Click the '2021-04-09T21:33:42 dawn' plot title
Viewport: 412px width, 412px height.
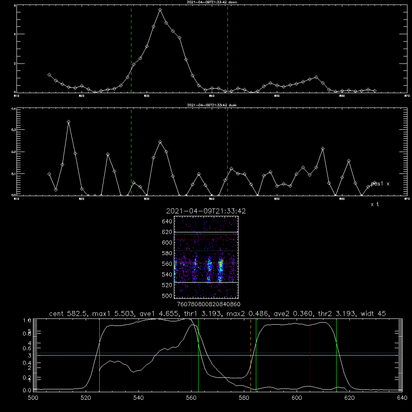click(212, 2)
